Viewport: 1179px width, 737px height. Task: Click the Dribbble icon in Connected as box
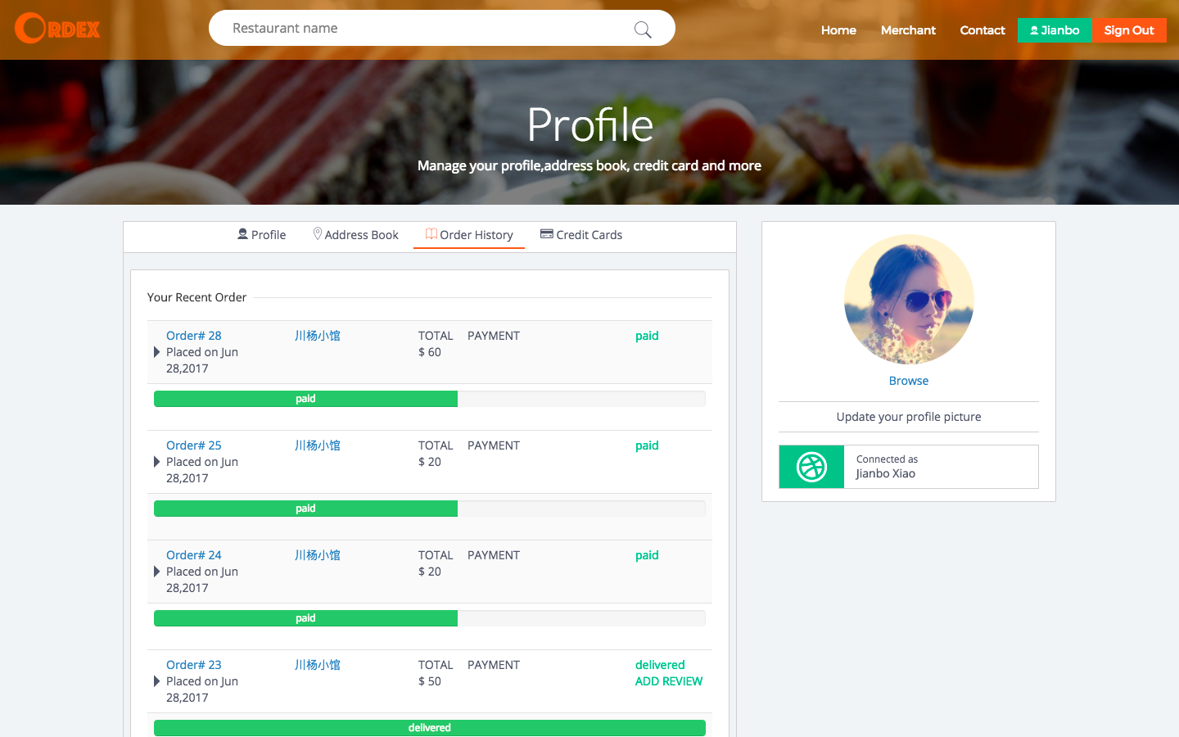(x=811, y=467)
